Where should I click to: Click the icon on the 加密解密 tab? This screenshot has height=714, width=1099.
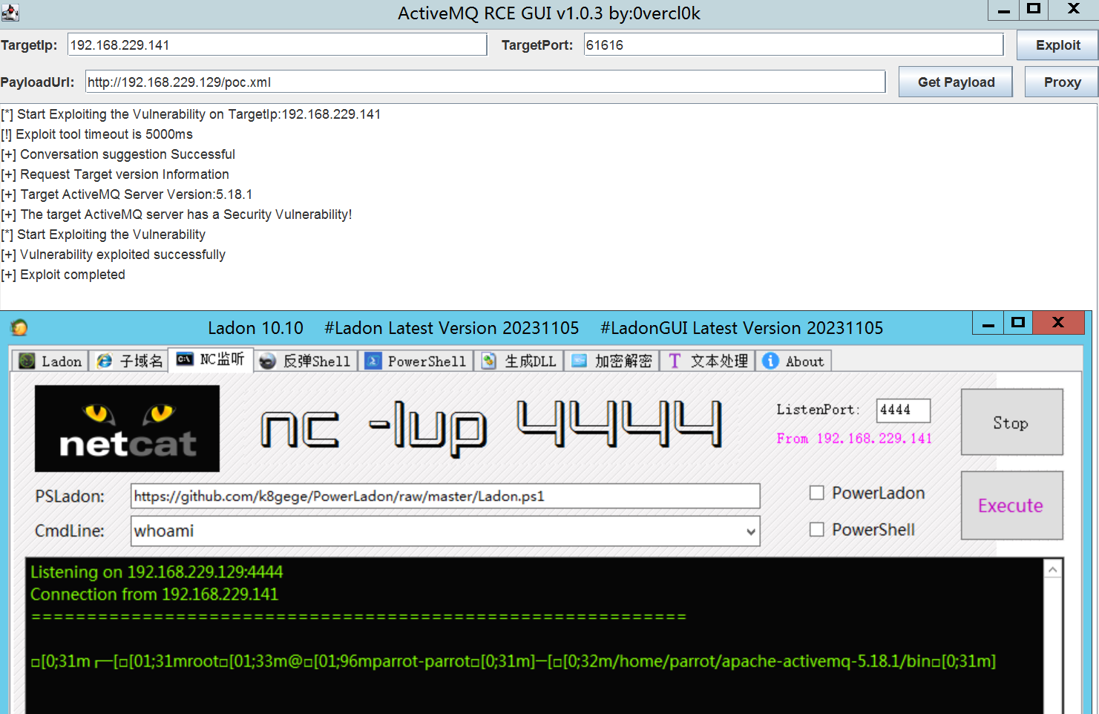(580, 361)
